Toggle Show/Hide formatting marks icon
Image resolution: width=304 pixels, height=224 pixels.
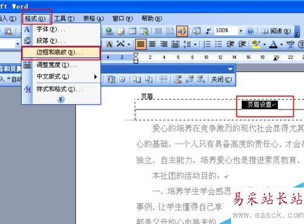[208, 31]
